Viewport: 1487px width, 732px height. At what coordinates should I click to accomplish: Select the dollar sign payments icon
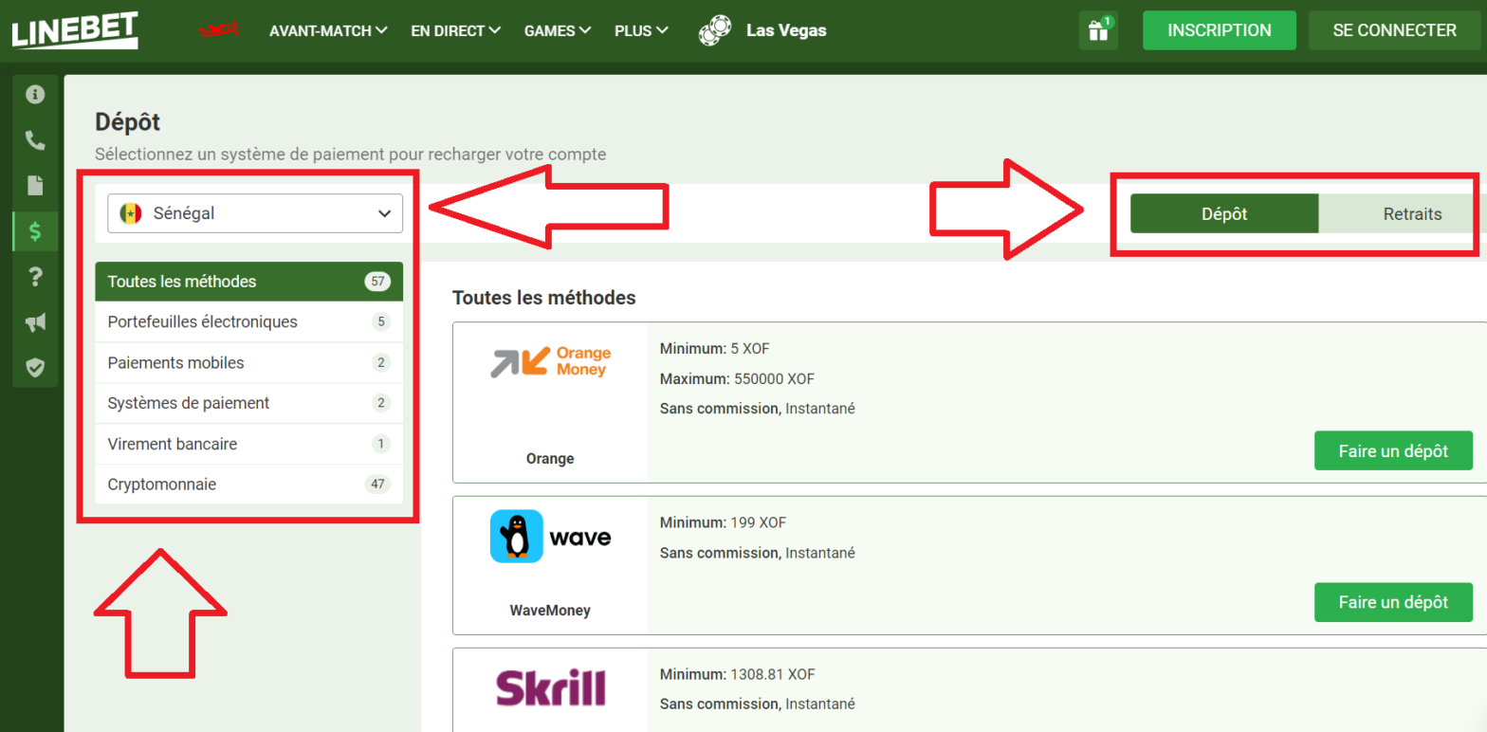click(x=35, y=230)
